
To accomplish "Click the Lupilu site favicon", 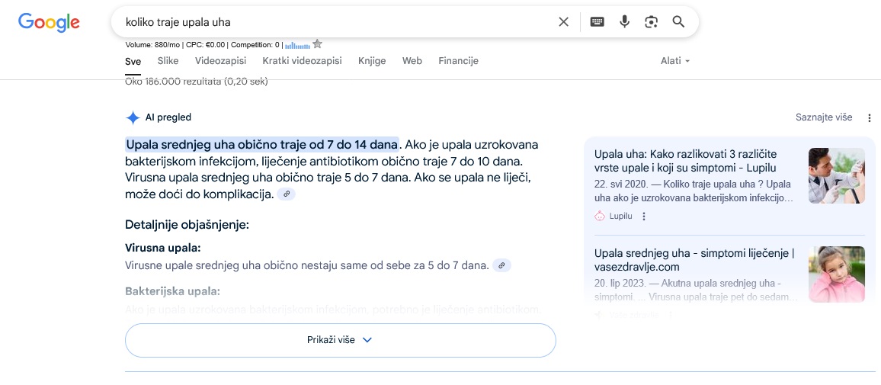I will pos(600,216).
